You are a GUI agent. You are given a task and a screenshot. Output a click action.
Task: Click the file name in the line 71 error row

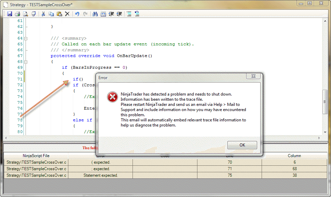pos(36,169)
